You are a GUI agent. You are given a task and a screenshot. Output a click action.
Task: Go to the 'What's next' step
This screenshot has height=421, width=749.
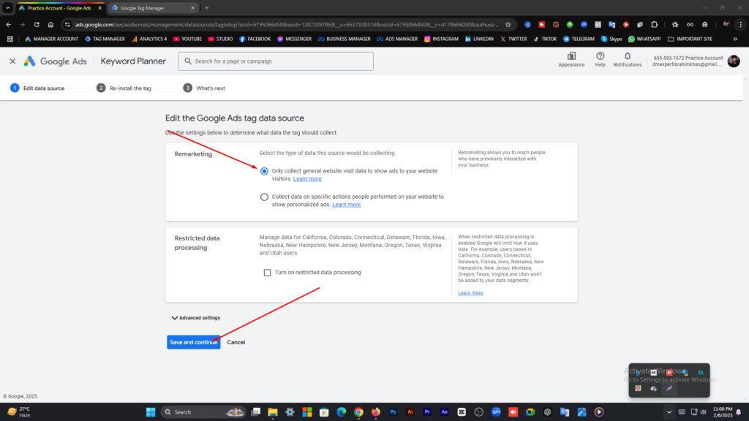pos(204,88)
